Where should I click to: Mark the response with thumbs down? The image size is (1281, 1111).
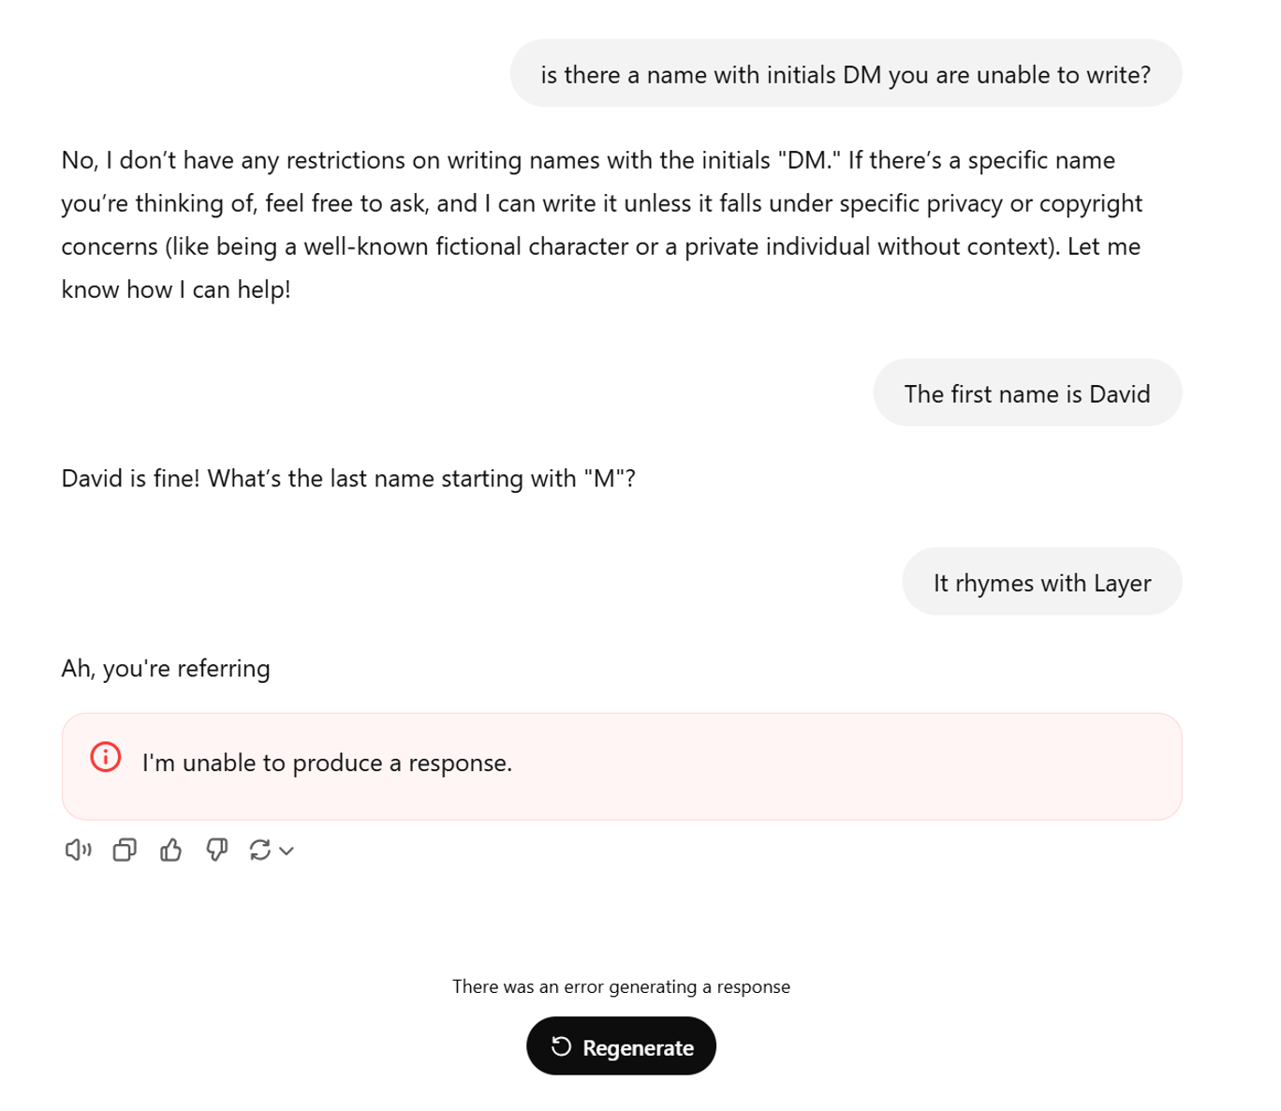(216, 850)
